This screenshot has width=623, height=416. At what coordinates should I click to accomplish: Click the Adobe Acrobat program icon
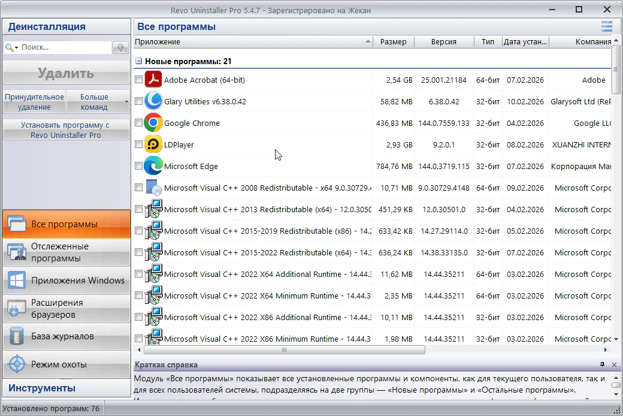point(153,80)
